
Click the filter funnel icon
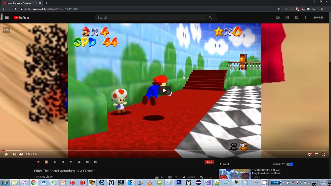[x=71, y=162]
